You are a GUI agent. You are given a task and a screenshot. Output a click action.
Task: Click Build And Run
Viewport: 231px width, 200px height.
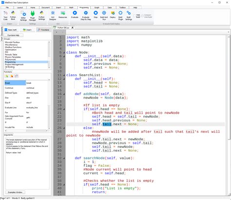click(x=104, y=16)
